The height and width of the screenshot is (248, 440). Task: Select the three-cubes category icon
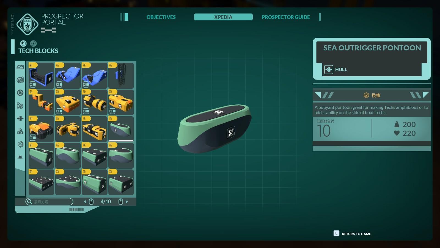pos(20,131)
